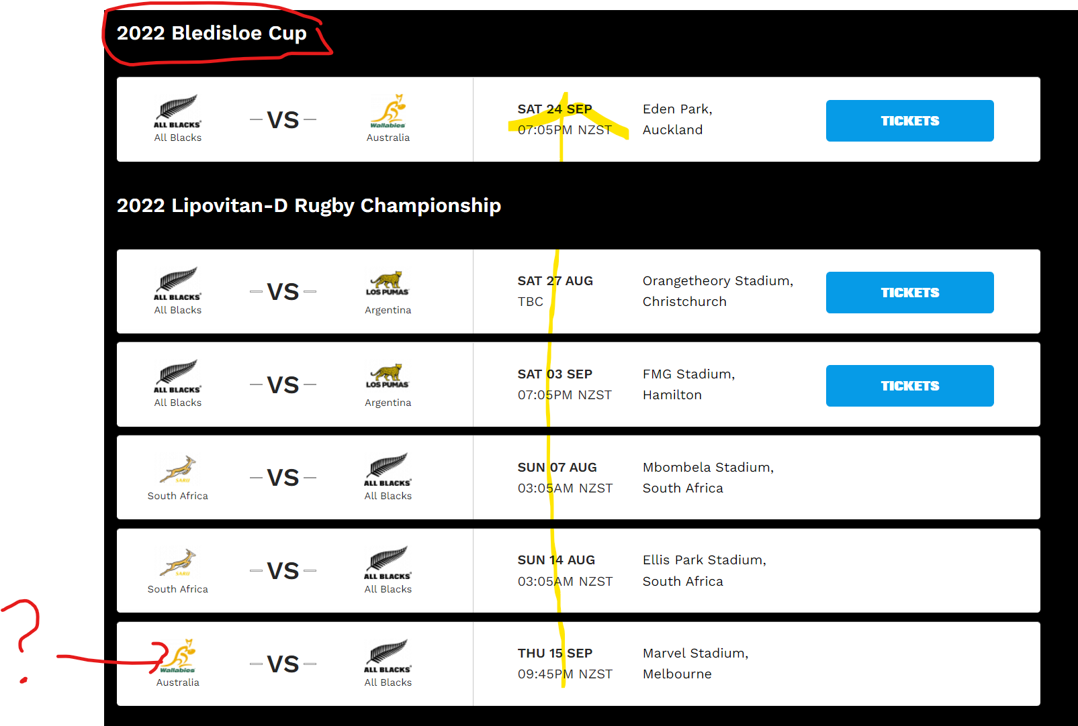Click the Marvel Stadium, Melbourne venue text
1078x726 pixels.
click(695, 664)
